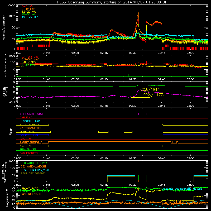211x211 pixels.
Task: Click the green 7-20 MeV spike near 02:28
Action: [x=128, y=75]
